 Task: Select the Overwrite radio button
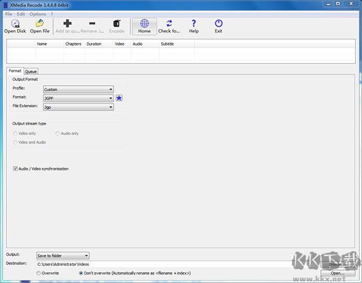tap(39, 273)
